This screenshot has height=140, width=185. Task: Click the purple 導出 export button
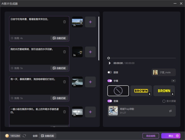[171, 136]
